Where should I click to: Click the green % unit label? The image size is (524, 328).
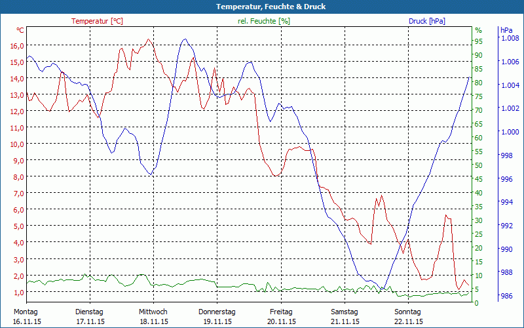478,30
